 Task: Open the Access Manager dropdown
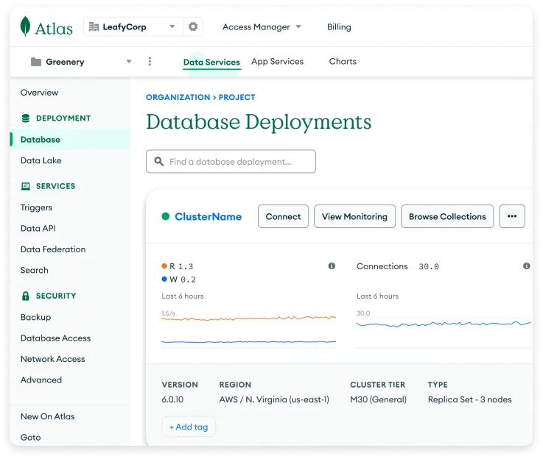click(x=262, y=26)
